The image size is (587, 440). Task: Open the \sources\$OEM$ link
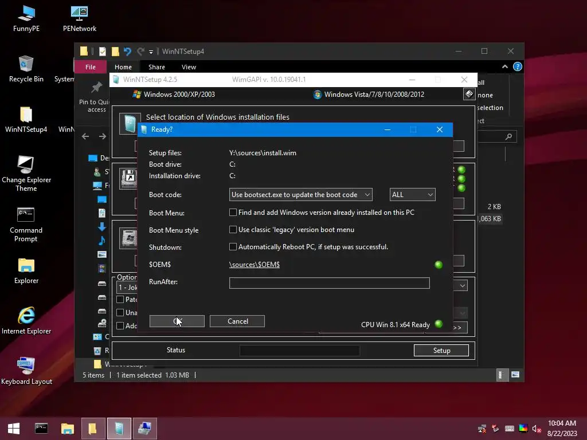(254, 265)
